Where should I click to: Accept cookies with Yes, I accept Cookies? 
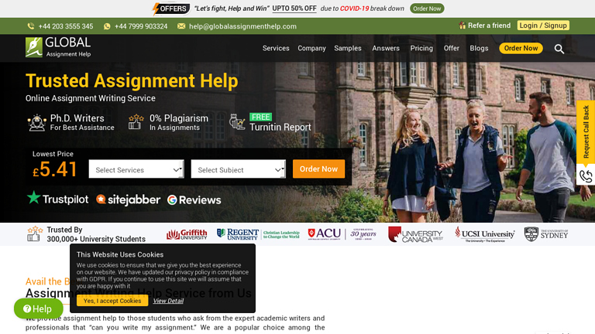(112, 301)
